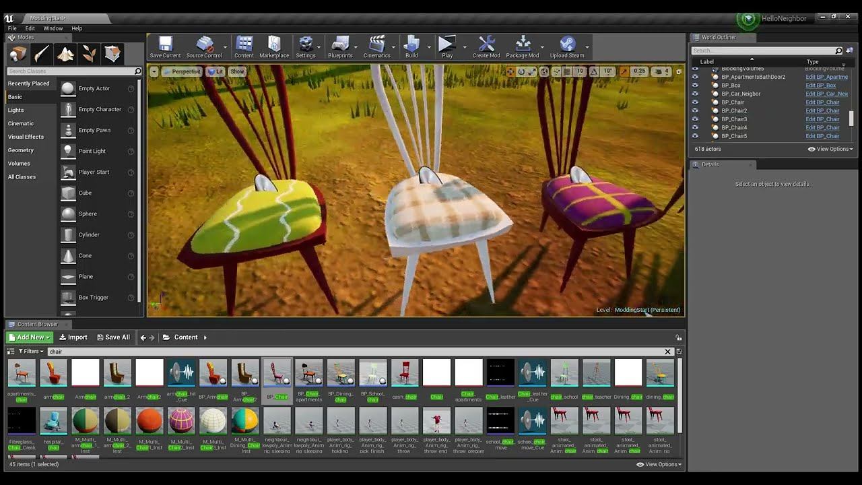Select the Paint mode brush icon
Image resolution: width=862 pixels, height=485 pixels.
(x=42, y=54)
